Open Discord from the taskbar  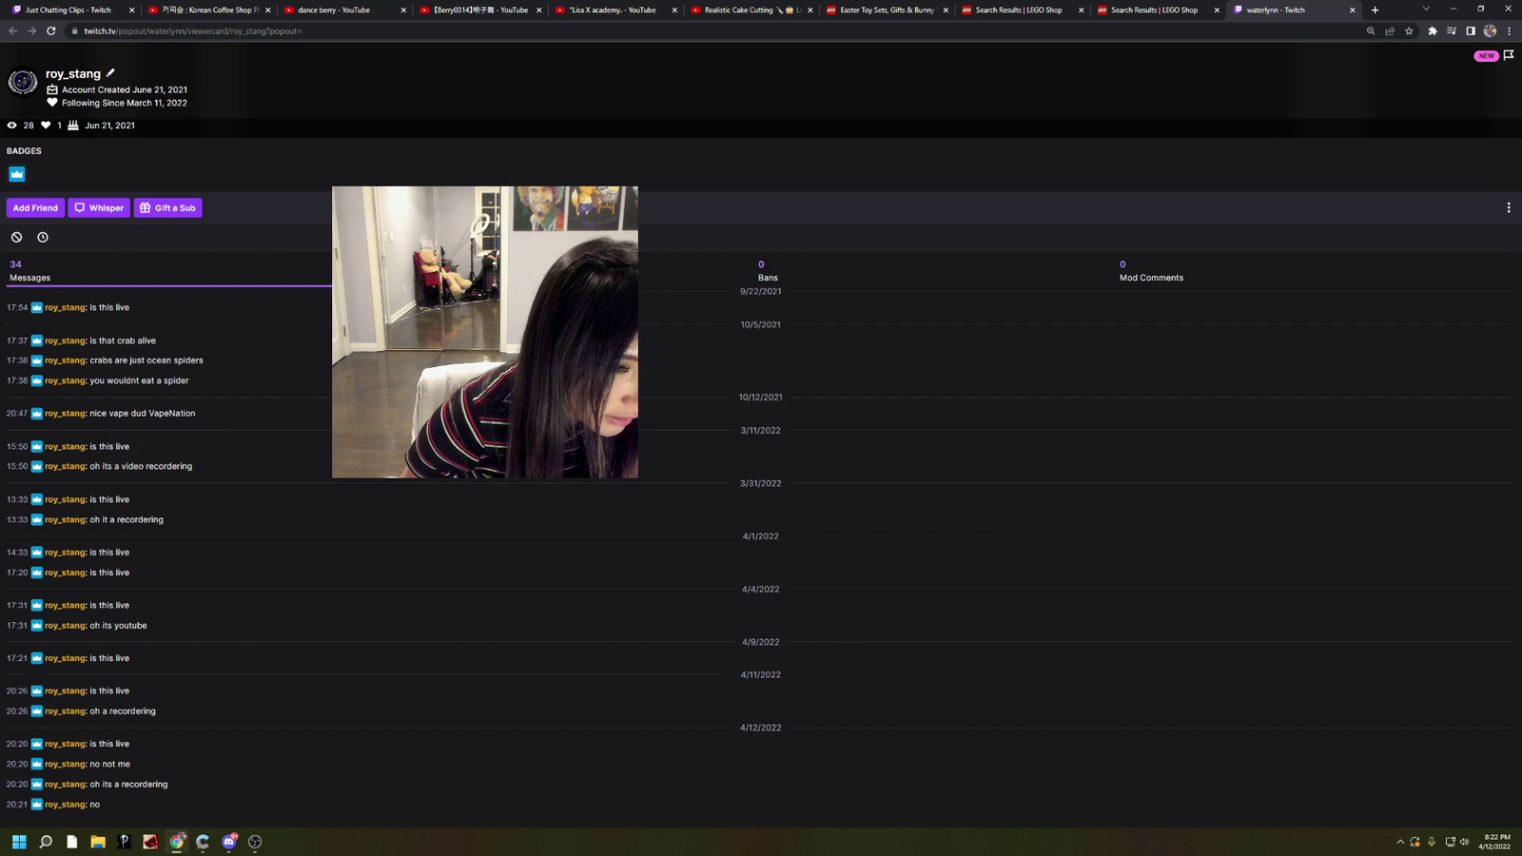229,842
